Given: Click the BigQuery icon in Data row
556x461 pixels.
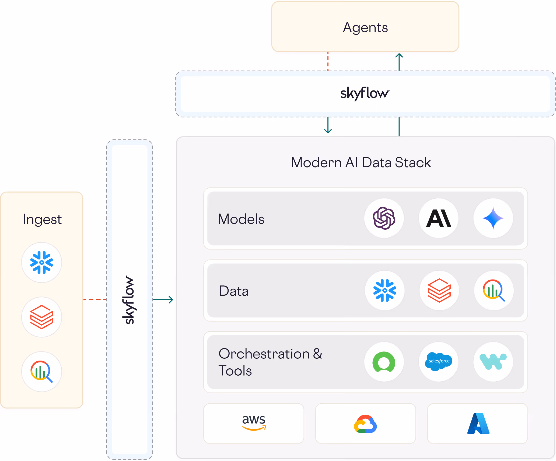Looking at the screenshot, I should point(494,290).
